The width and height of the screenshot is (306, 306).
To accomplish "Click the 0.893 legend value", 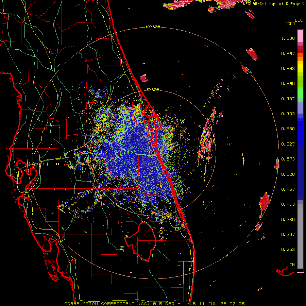I will [x=288, y=68].
